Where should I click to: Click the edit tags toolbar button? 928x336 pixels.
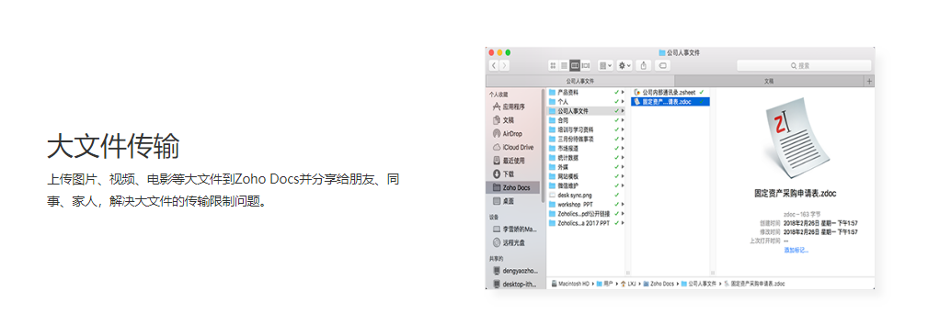point(663,65)
